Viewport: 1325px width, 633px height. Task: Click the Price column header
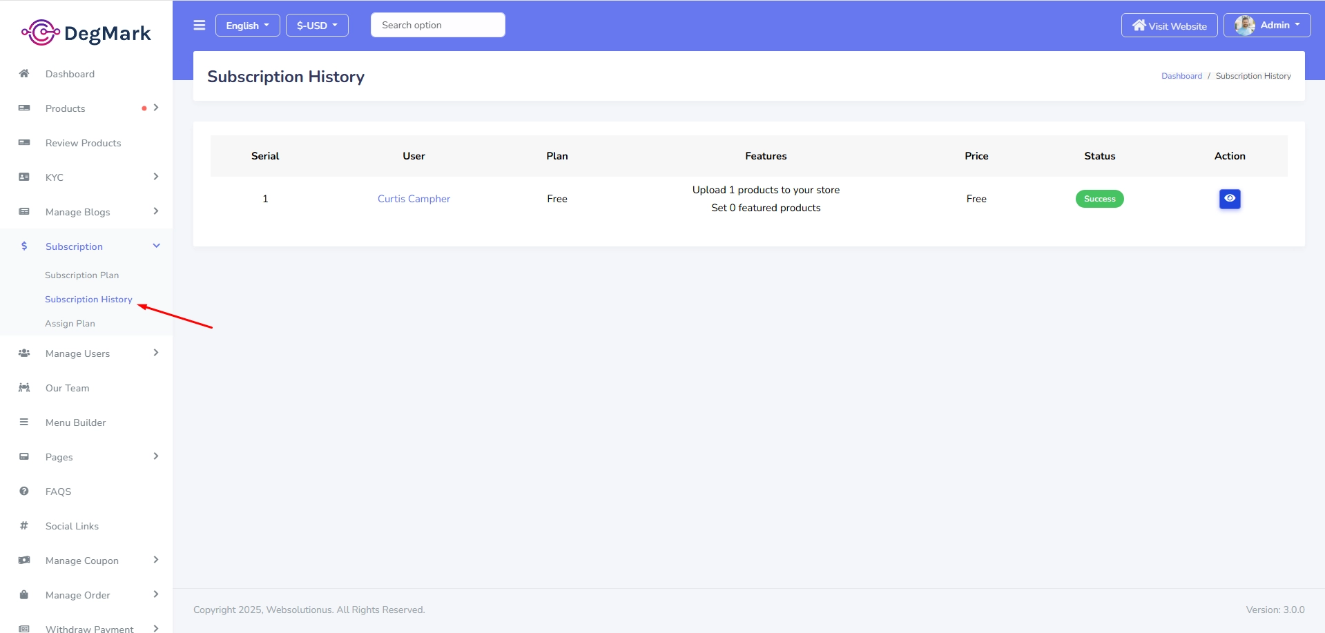tap(976, 156)
